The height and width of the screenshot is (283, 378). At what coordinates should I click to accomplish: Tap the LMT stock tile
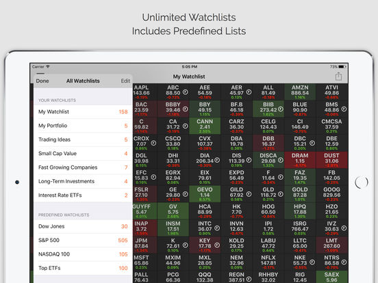click(331, 245)
